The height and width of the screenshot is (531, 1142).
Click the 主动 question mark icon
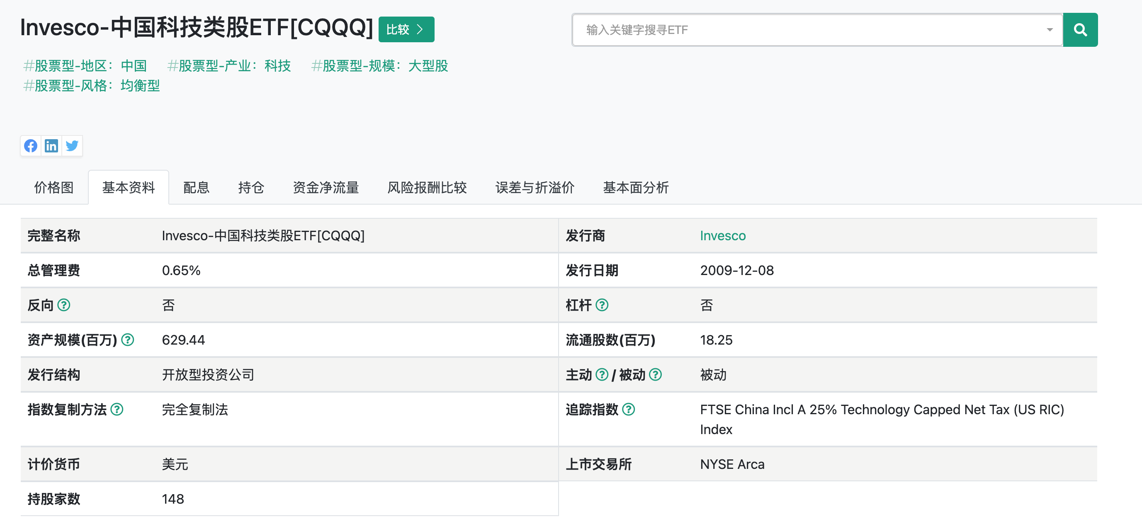(x=603, y=375)
